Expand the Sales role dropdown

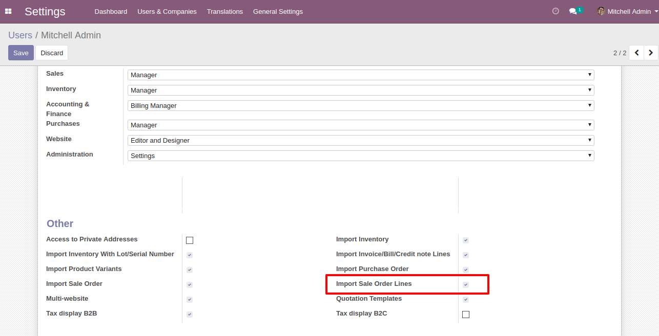tap(360, 75)
